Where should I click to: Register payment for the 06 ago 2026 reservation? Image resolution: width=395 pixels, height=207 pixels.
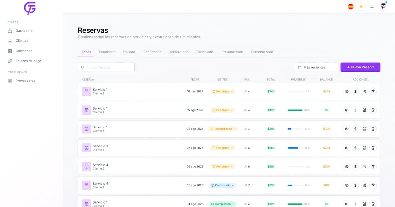tap(355, 166)
